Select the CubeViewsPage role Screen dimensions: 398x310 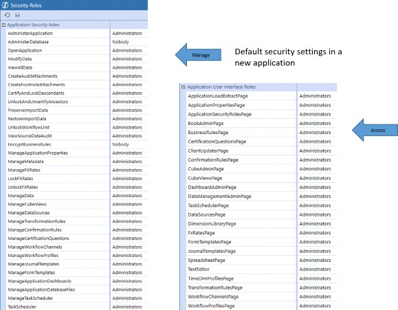[x=205, y=178]
